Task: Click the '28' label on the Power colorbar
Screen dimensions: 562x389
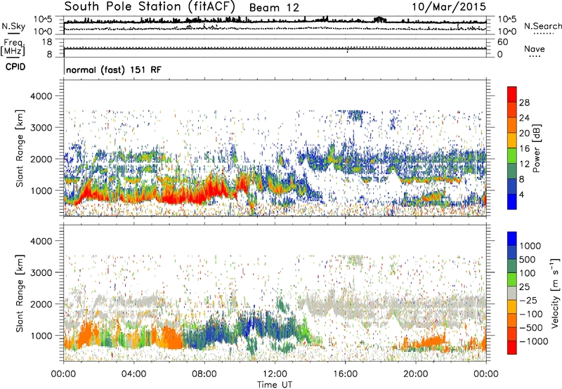Action: pyautogui.click(x=524, y=103)
